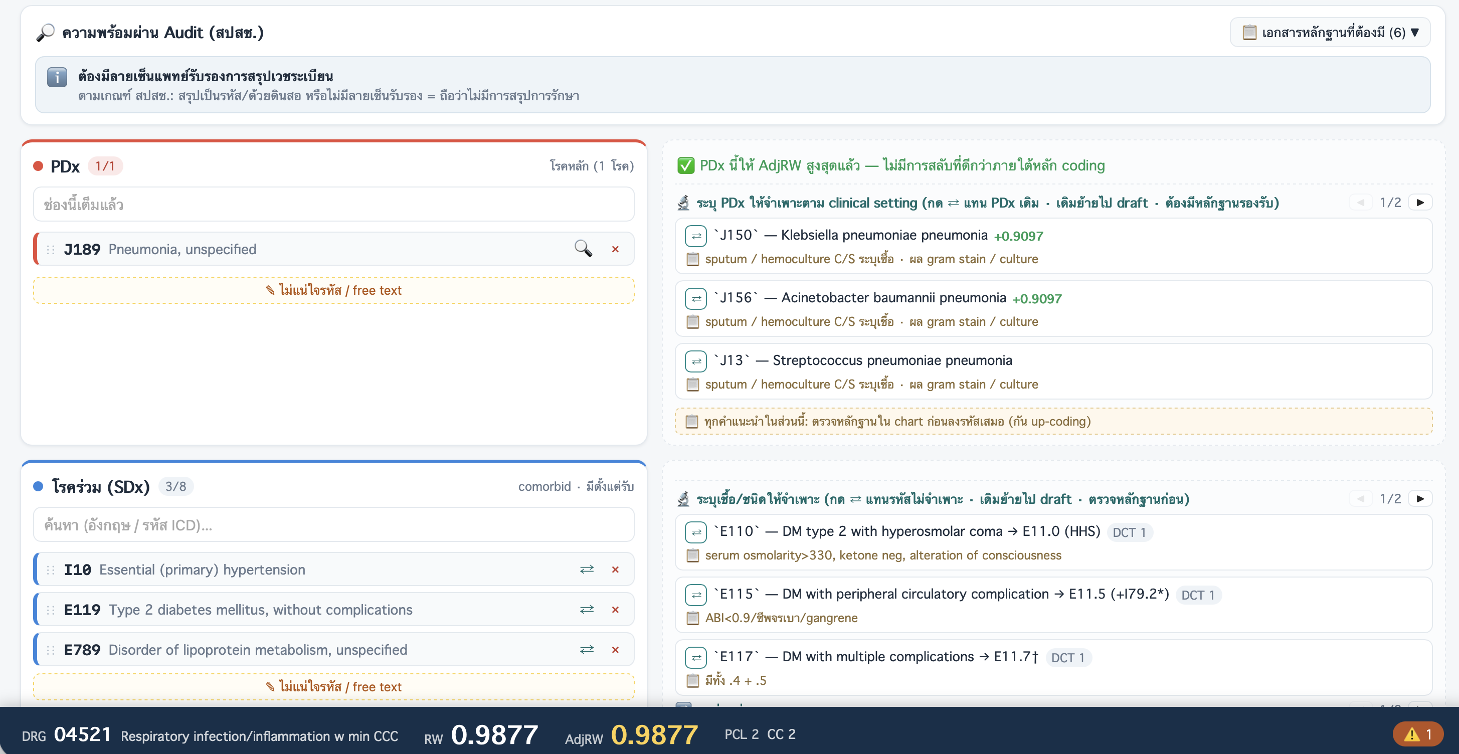Open the required evidence documents dropdown
The width and height of the screenshot is (1459, 754).
[1329, 32]
